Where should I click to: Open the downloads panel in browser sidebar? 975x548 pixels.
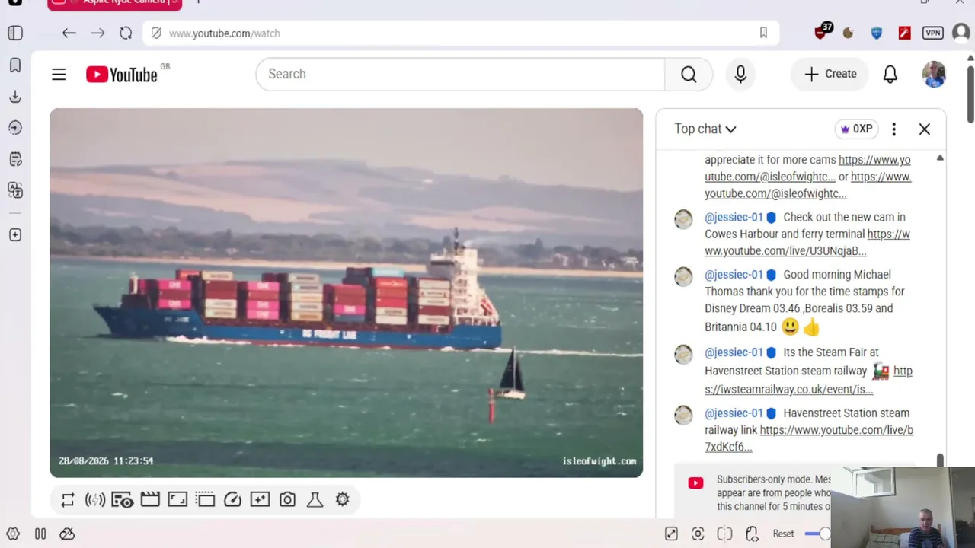15,97
